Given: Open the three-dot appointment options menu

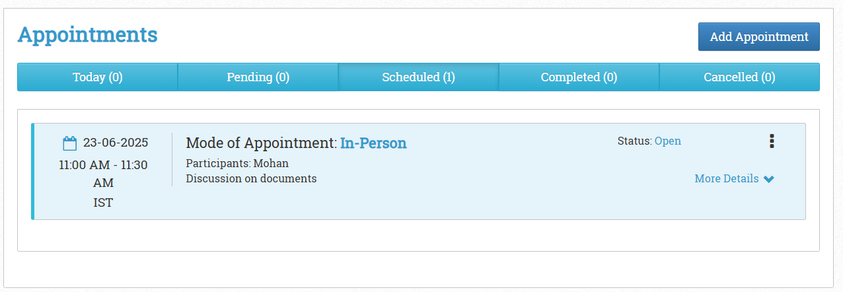Looking at the screenshot, I should 772,141.
